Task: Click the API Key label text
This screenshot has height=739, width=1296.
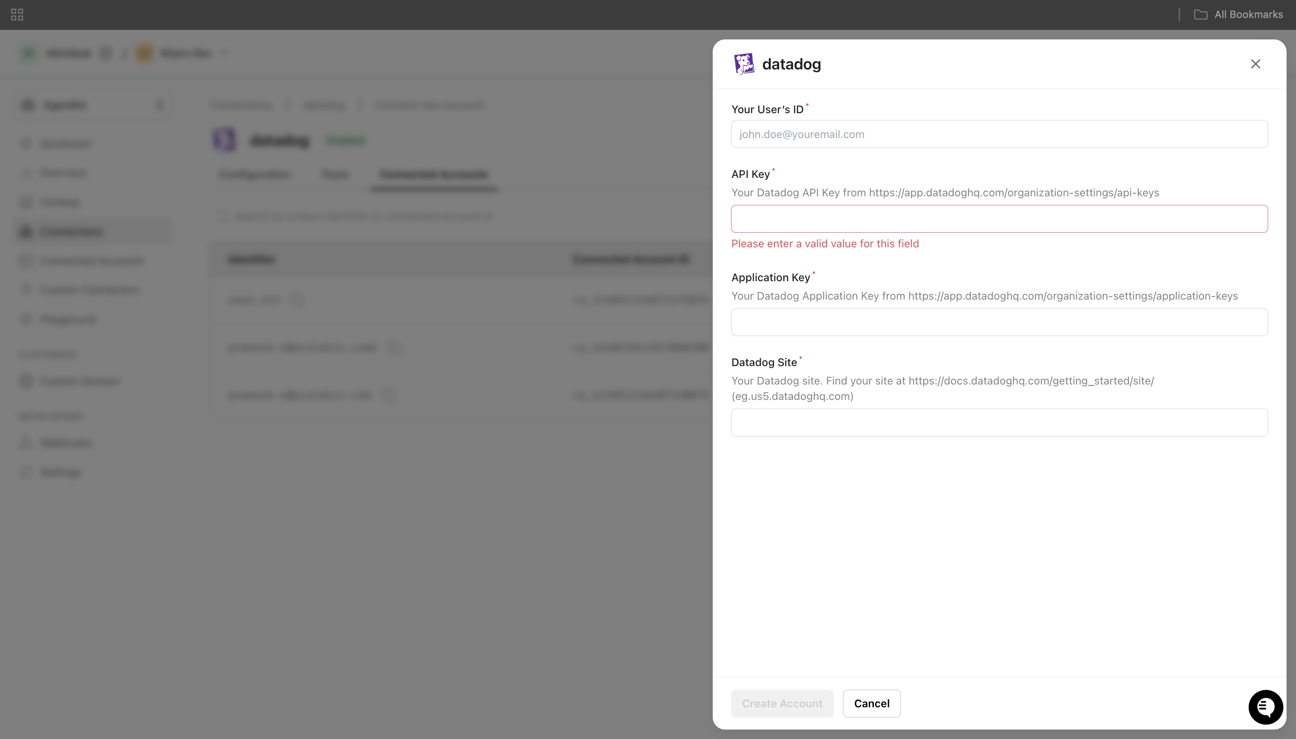Action: point(750,174)
